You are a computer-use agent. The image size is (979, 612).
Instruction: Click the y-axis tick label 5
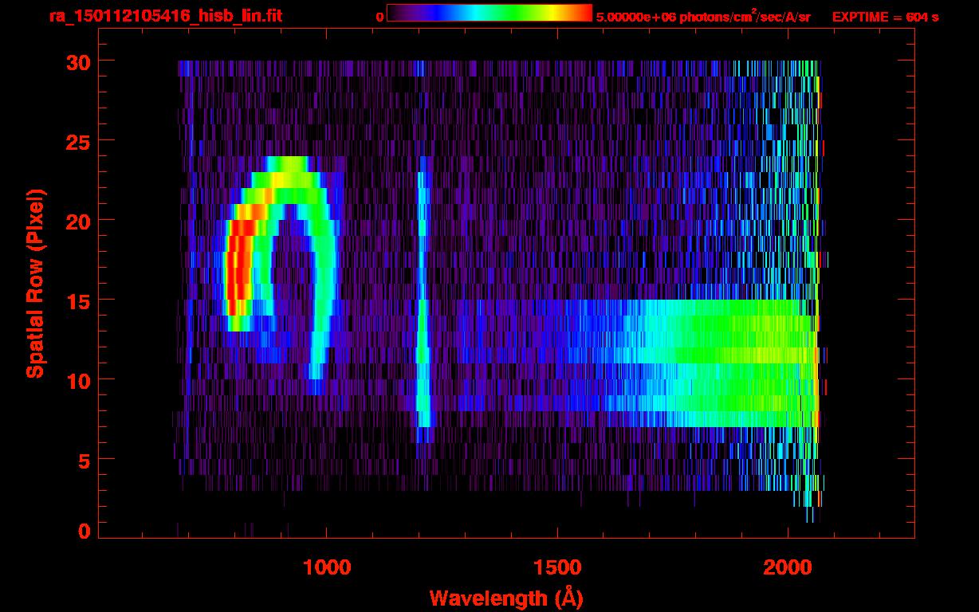click(85, 460)
